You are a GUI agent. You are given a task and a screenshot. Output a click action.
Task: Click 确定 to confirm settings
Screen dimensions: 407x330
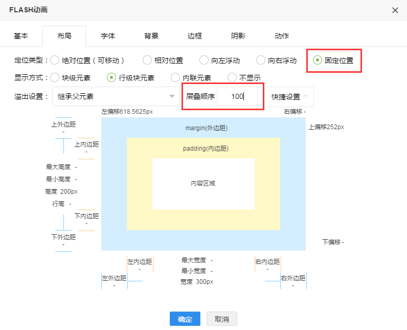pyautogui.click(x=185, y=319)
